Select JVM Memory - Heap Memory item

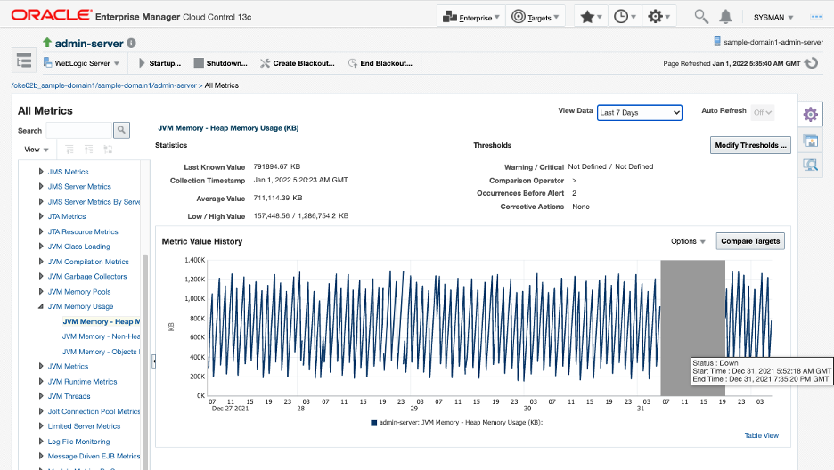tap(101, 321)
